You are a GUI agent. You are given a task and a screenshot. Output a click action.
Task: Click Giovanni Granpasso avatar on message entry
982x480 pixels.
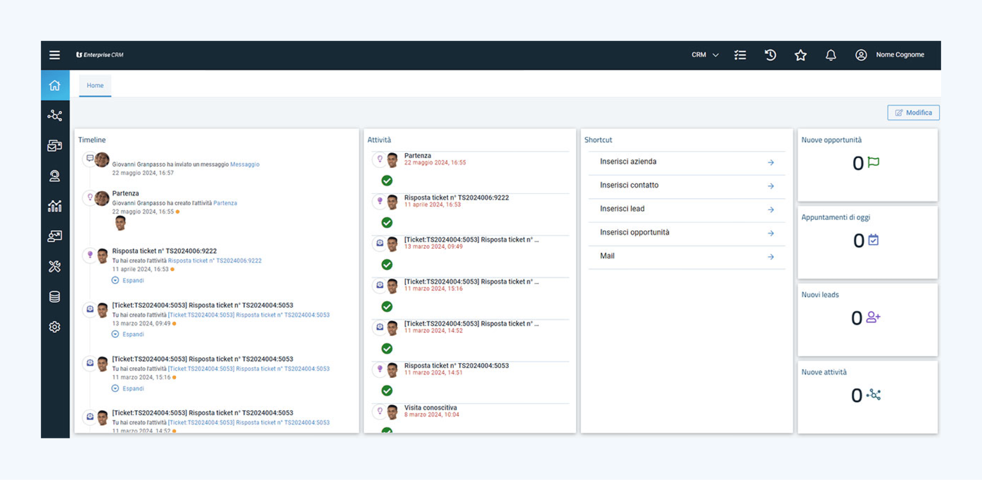(x=102, y=160)
